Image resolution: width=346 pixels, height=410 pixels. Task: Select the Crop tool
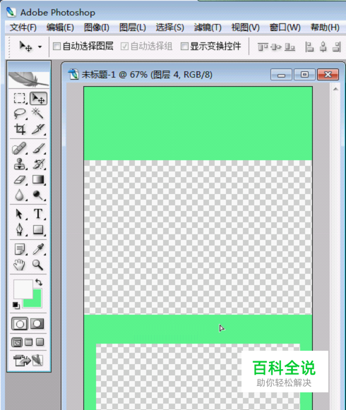(x=20, y=129)
